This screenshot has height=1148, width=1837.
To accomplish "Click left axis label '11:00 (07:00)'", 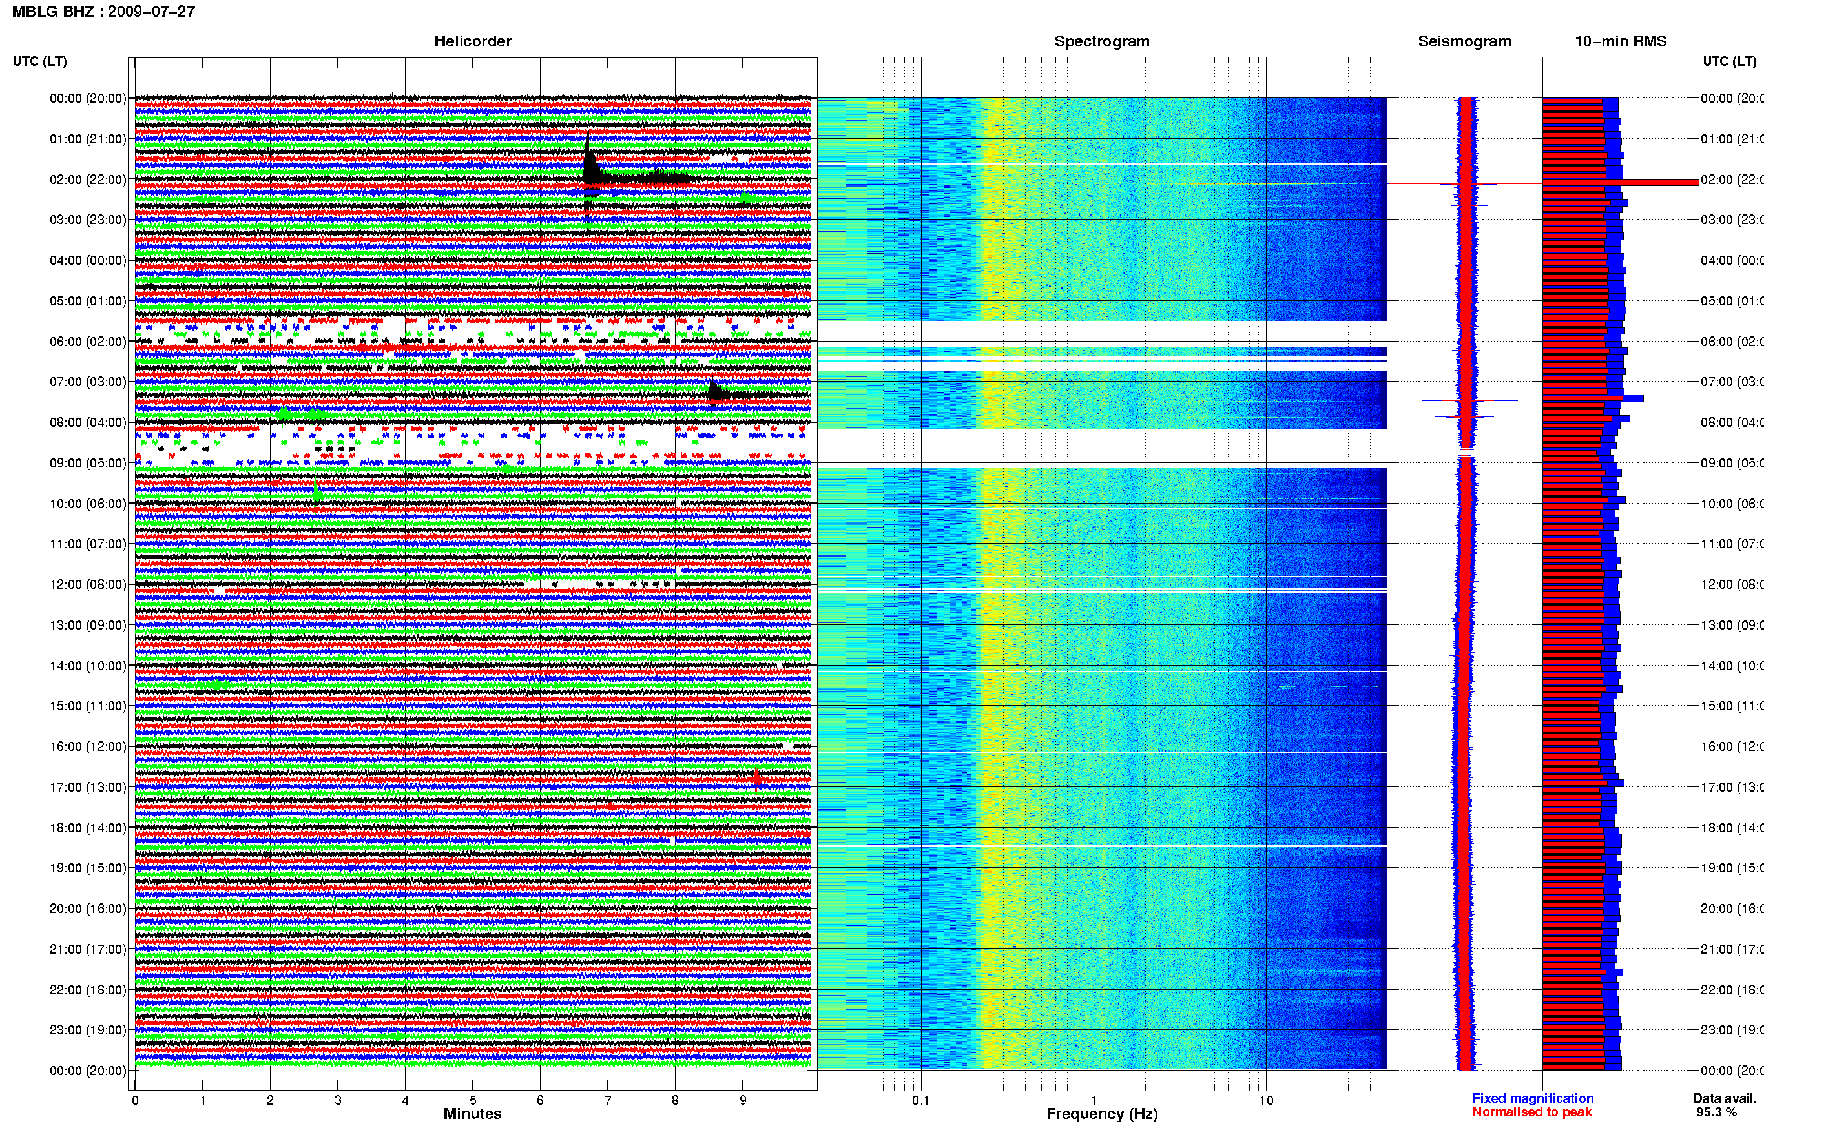I will point(88,544).
